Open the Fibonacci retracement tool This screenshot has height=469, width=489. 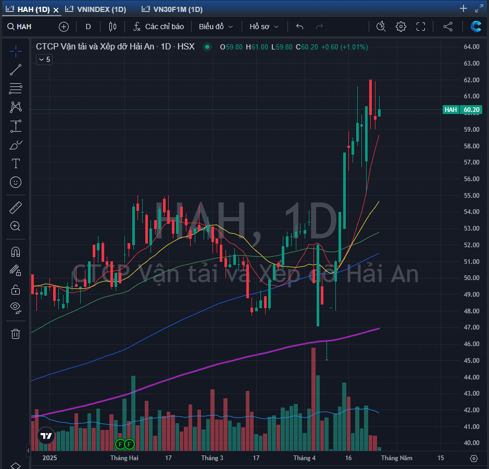pos(16,88)
